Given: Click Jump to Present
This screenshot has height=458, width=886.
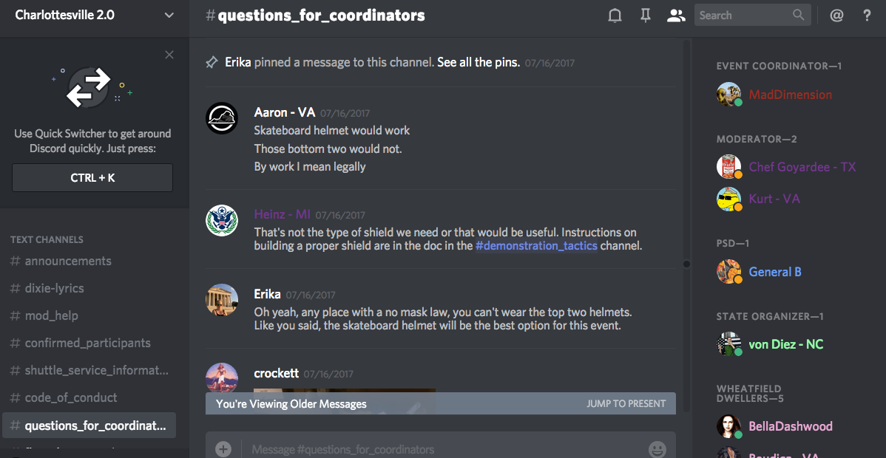Looking at the screenshot, I should click(626, 404).
